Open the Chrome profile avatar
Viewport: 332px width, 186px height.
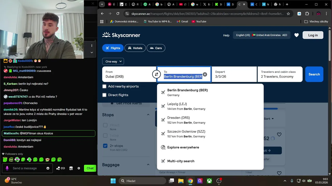(319, 14)
